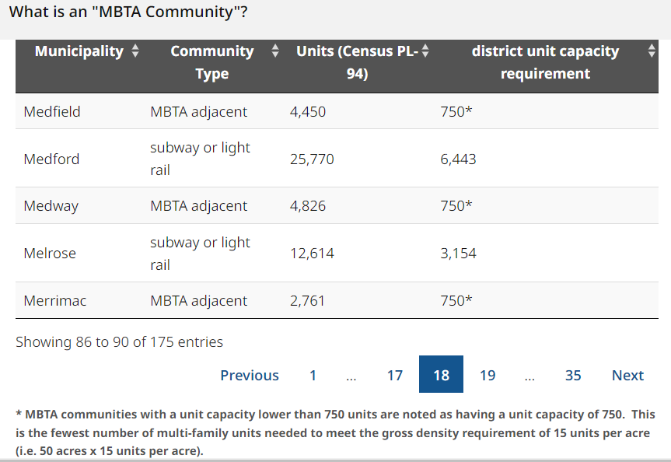
Task: Jump to last page 35
Action: [x=573, y=375]
